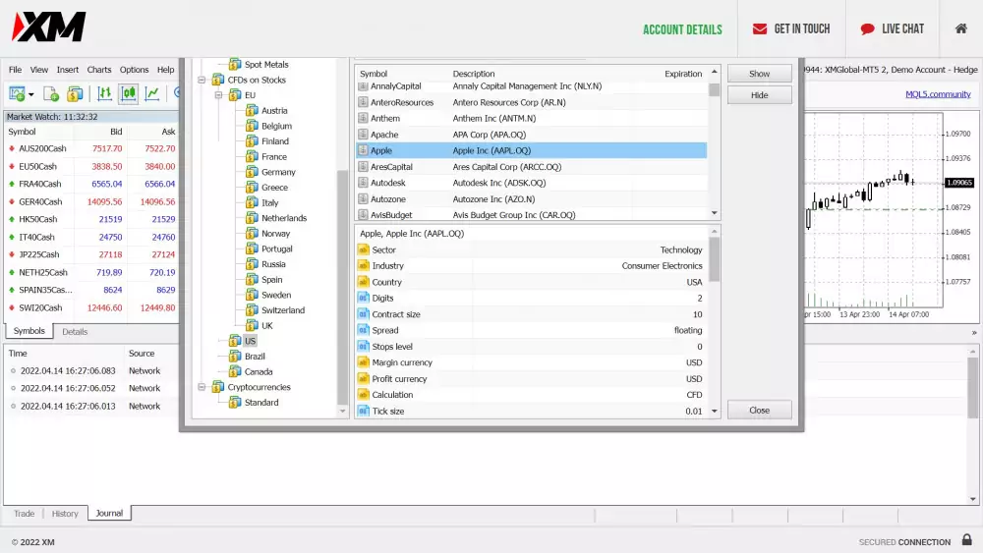Select candlestick chart type icon
Viewport: 983px width, 553px height.
129,94
